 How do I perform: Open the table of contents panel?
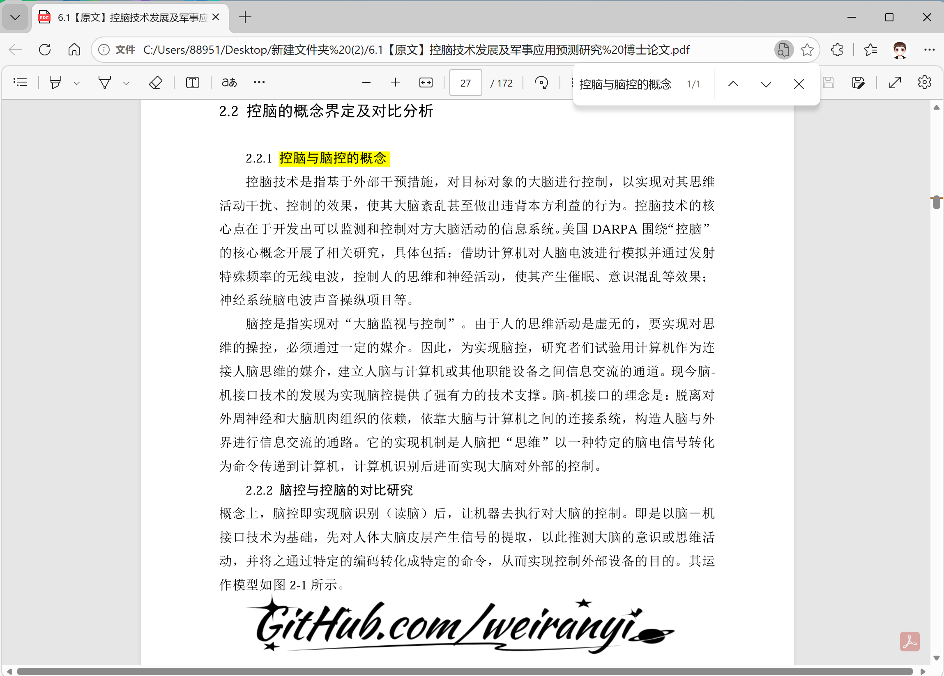pos(21,82)
